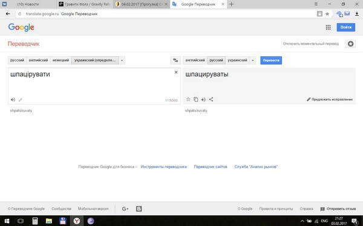Switch to Гравити Фолз tab
Screen dimensions: 363x226
click(85, 4)
